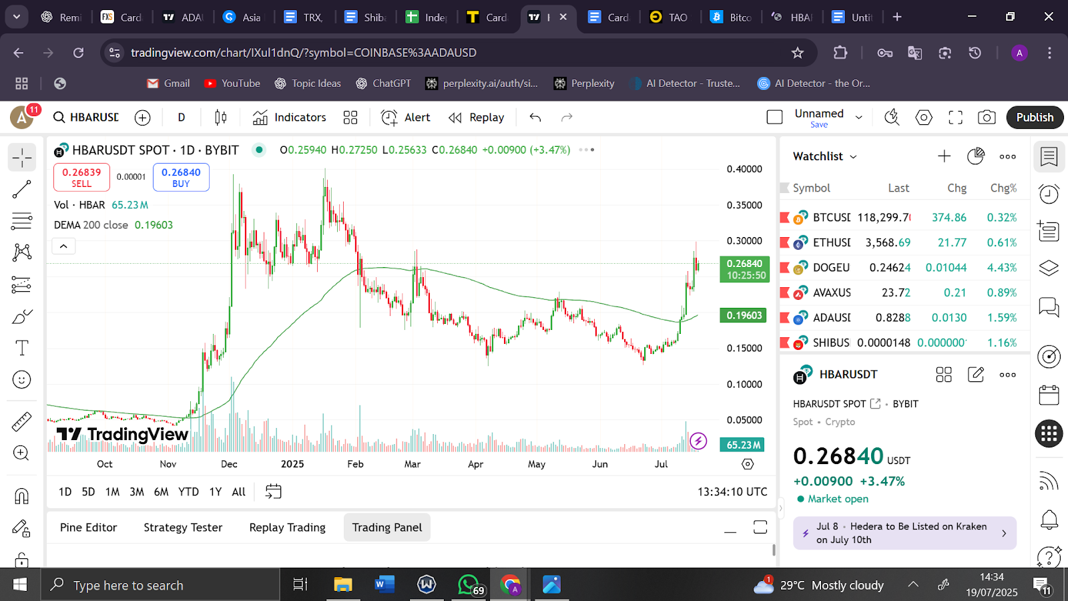Open the economic calendar sidebar icon
This screenshot has width=1068, height=601.
1049,395
